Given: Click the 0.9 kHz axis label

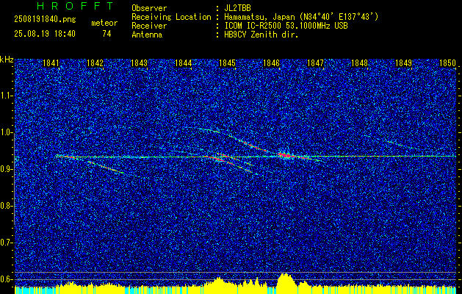Looking at the screenshot, I should (6, 169).
